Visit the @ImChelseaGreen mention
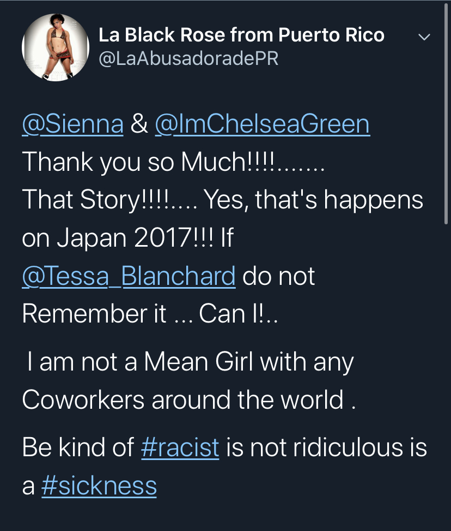The height and width of the screenshot is (531, 451). (x=262, y=124)
